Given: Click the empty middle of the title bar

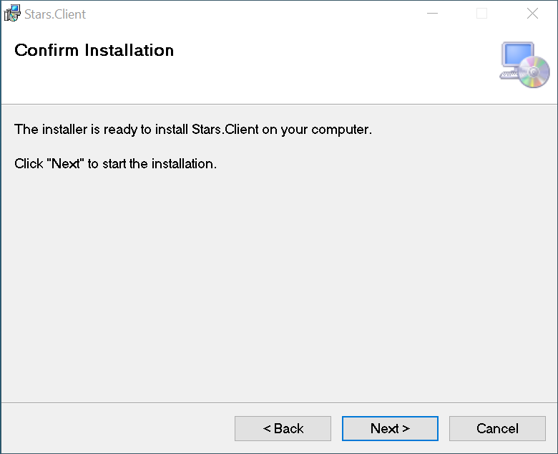Looking at the screenshot, I should point(250,14).
